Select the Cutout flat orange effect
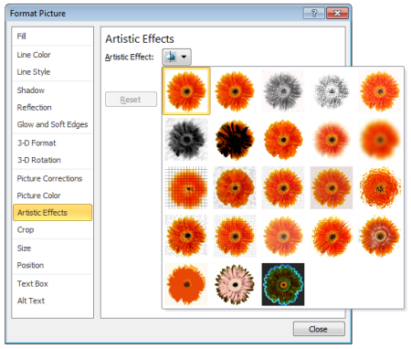The height and width of the screenshot is (349, 411). click(x=186, y=284)
